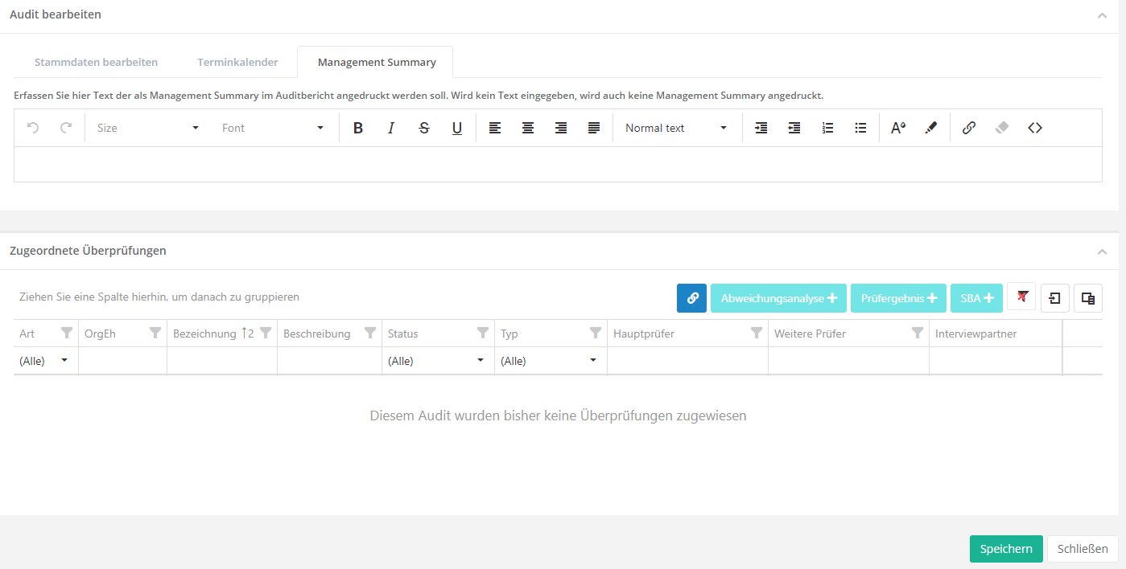
Task: Apply strikethrough formatting
Action: [424, 128]
